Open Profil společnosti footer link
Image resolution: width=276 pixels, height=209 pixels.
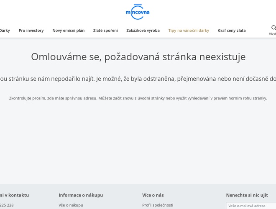pos(158,205)
